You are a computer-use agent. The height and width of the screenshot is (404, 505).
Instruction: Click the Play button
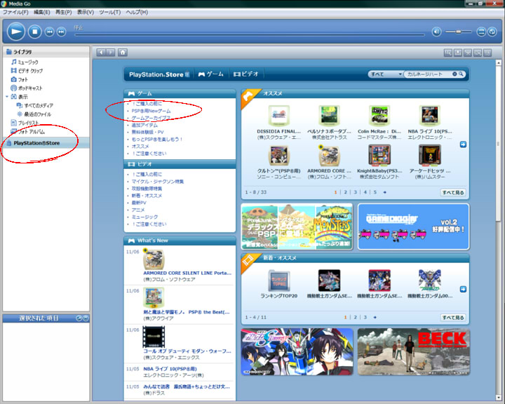pos(16,32)
